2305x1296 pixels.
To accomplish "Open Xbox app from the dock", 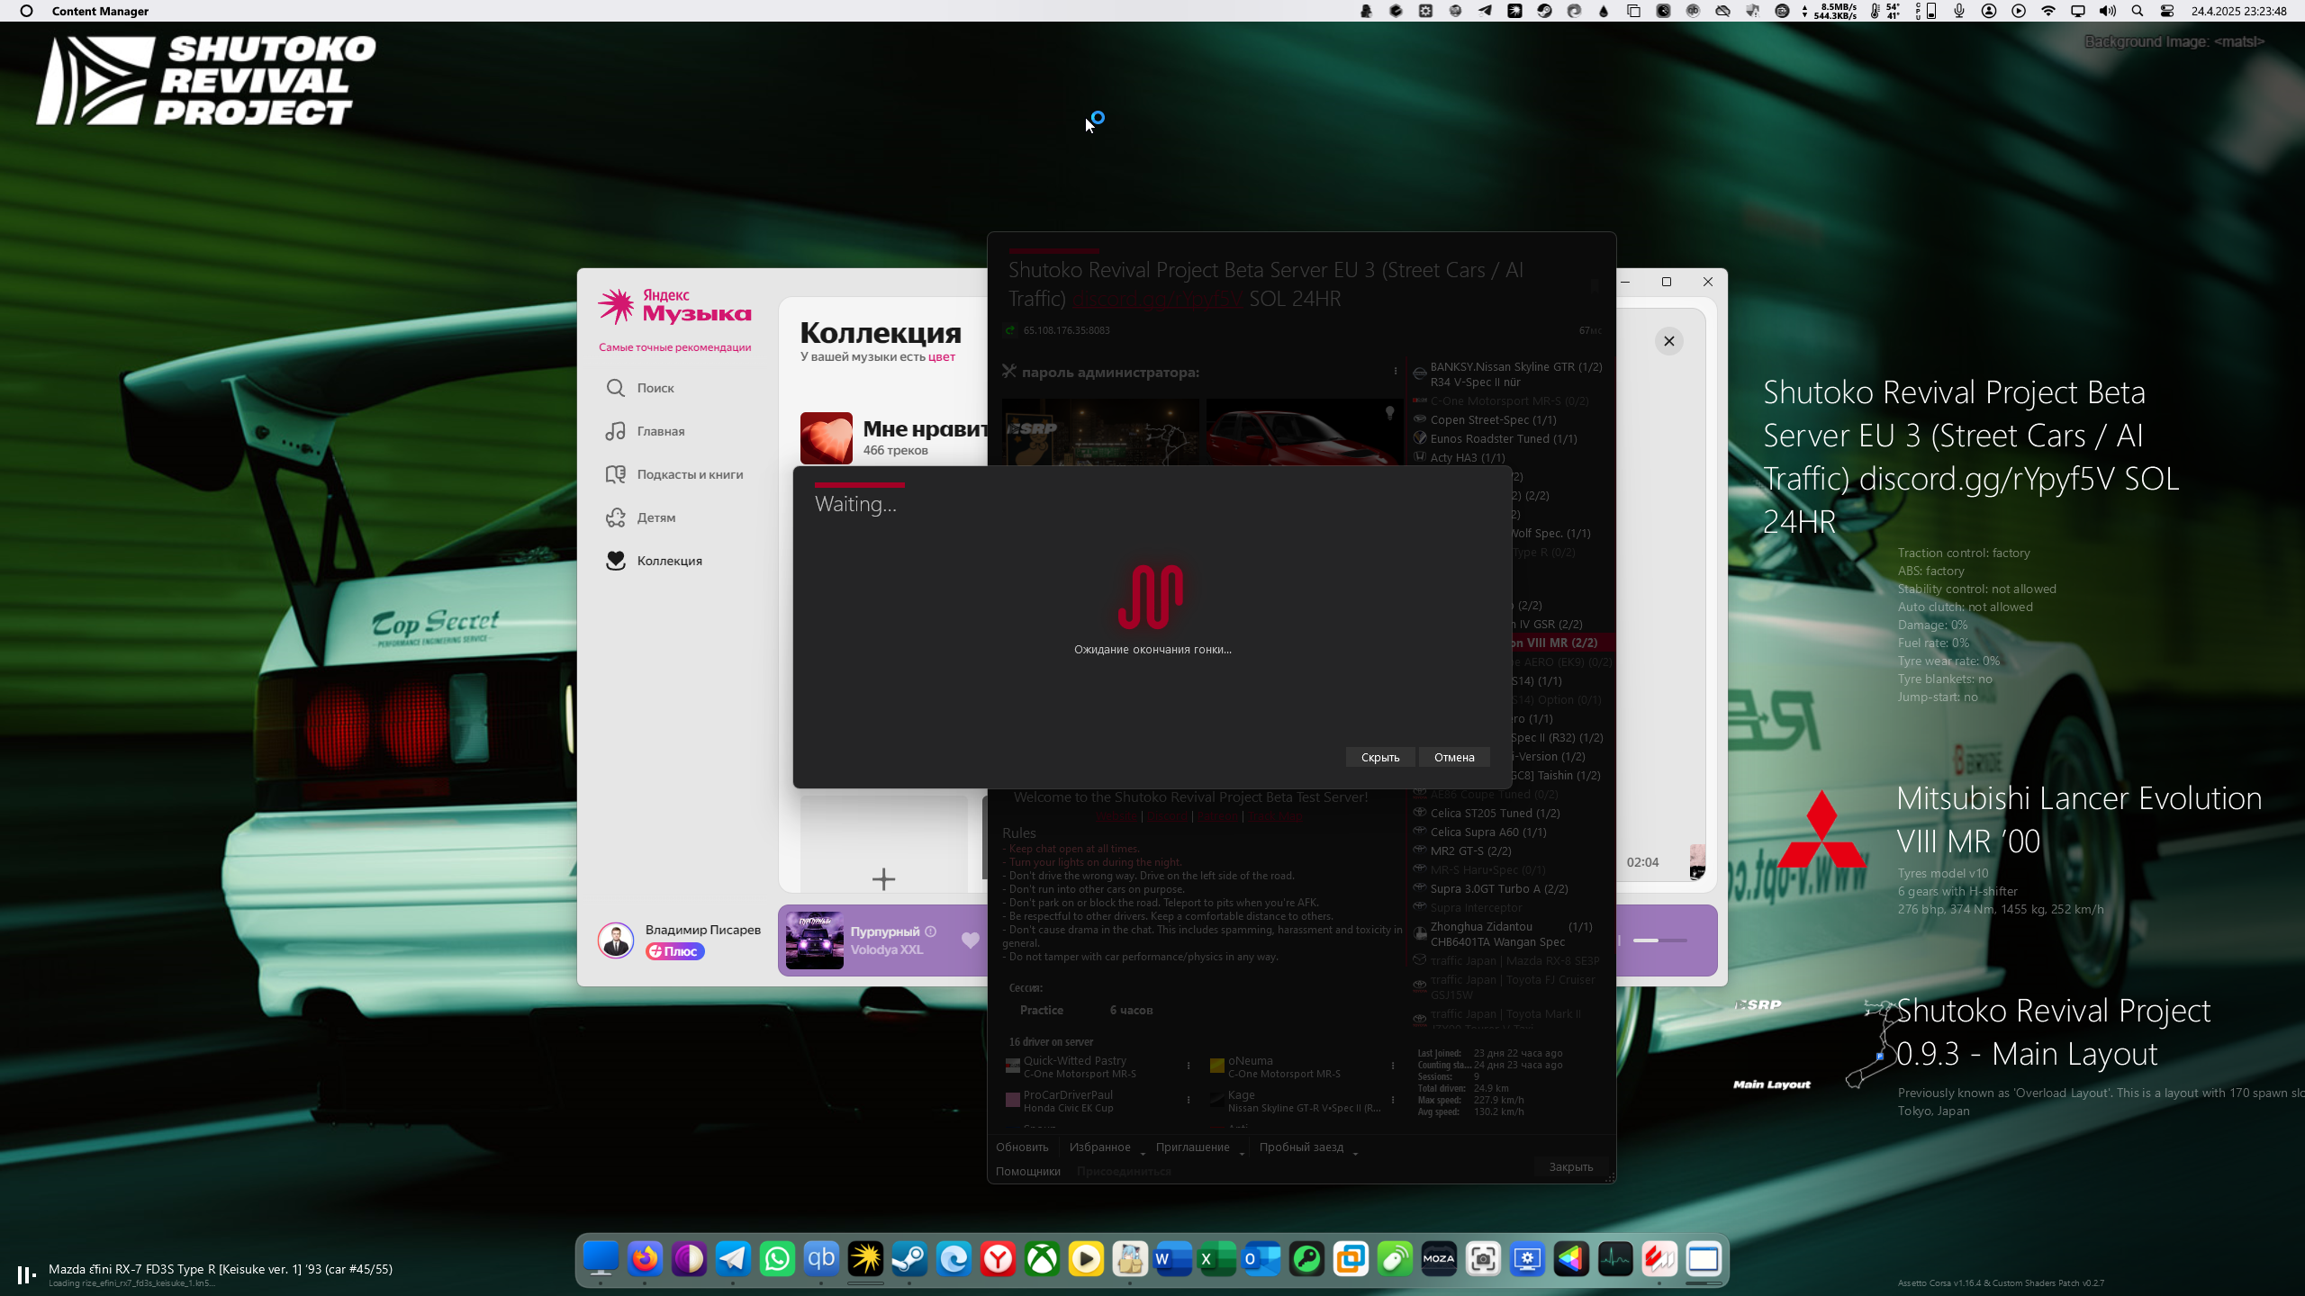I will click(1042, 1258).
